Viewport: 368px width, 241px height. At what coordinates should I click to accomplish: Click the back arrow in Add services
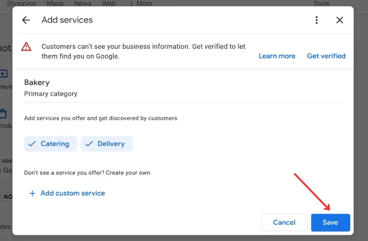[26, 20]
